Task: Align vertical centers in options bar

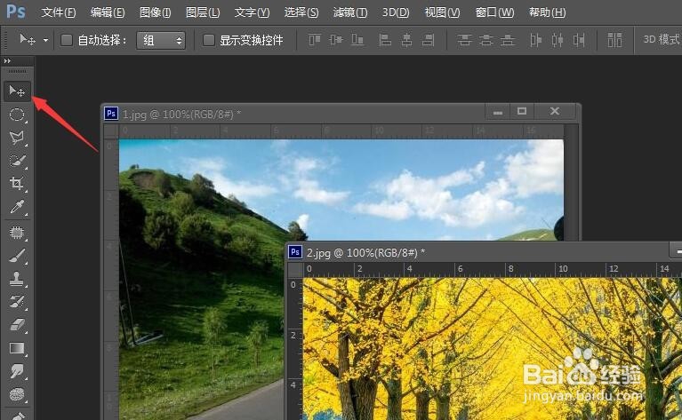Action: pyautogui.click(x=336, y=40)
